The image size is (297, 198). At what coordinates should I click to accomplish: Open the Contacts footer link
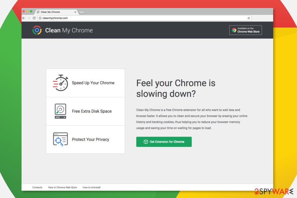click(37, 187)
